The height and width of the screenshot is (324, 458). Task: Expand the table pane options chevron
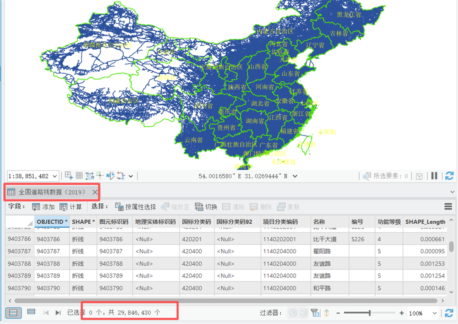[x=453, y=192]
